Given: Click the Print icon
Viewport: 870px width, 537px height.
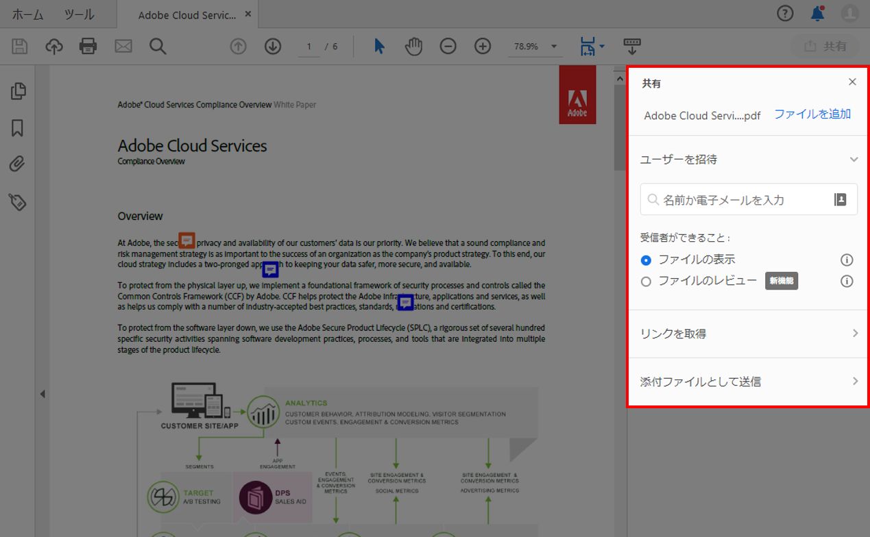Looking at the screenshot, I should pyautogui.click(x=88, y=46).
